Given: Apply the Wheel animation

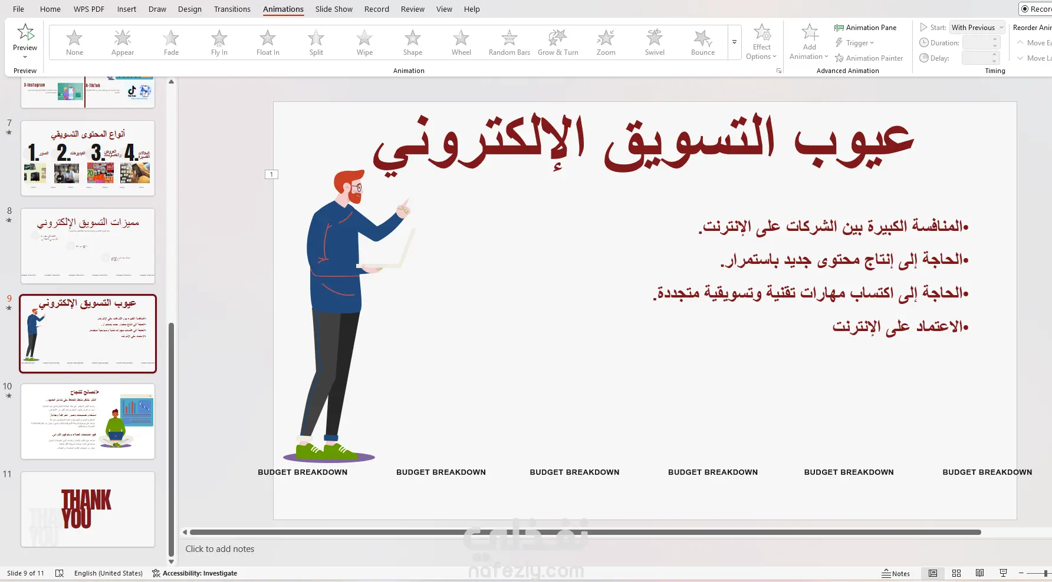Looking at the screenshot, I should tap(461, 42).
